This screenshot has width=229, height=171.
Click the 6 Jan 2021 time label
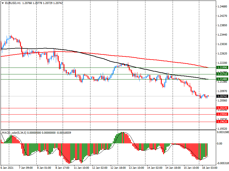tap(7, 168)
